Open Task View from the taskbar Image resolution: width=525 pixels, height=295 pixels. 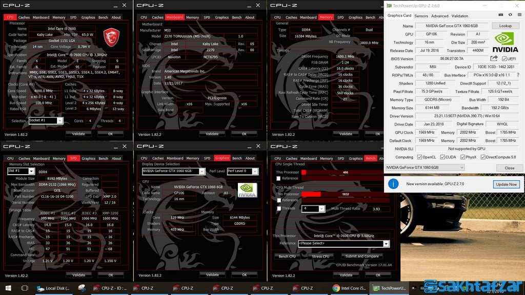(x=25, y=288)
